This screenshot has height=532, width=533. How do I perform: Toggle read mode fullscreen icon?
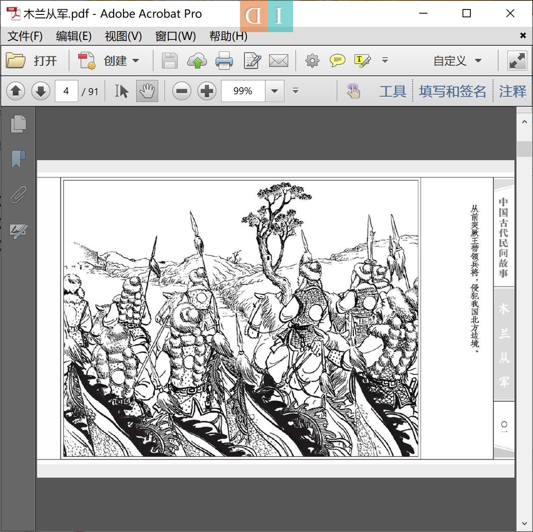[x=517, y=61]
